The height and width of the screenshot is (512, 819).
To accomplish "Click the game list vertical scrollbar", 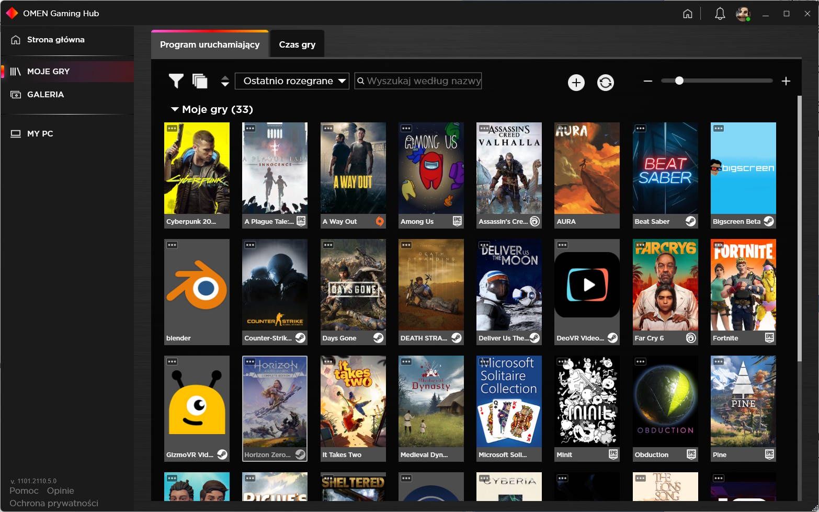I will [x=799, y=228].
